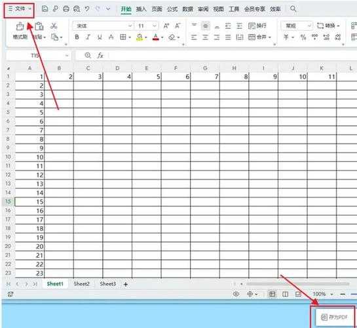Open the 100% zoom level dropdown
The height and width of the screenshot is (328, 357).
point(331,295)
